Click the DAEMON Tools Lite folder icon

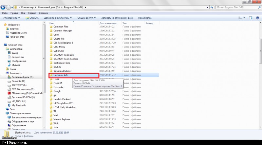tap(51, 55)
